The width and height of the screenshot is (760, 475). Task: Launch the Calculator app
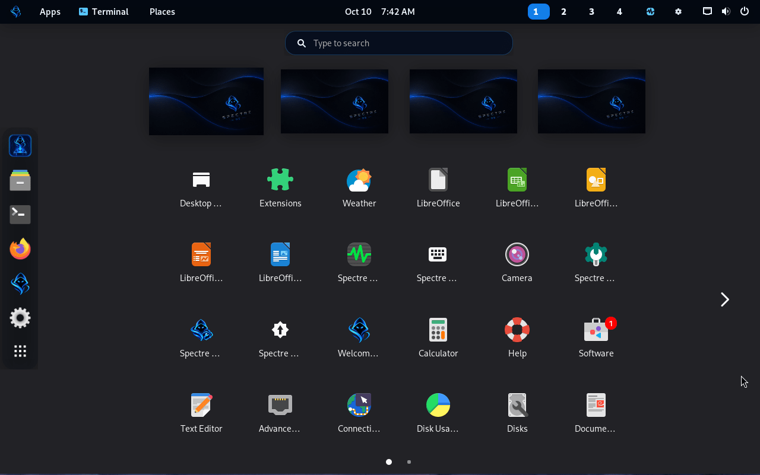click(x=438, y=330)
